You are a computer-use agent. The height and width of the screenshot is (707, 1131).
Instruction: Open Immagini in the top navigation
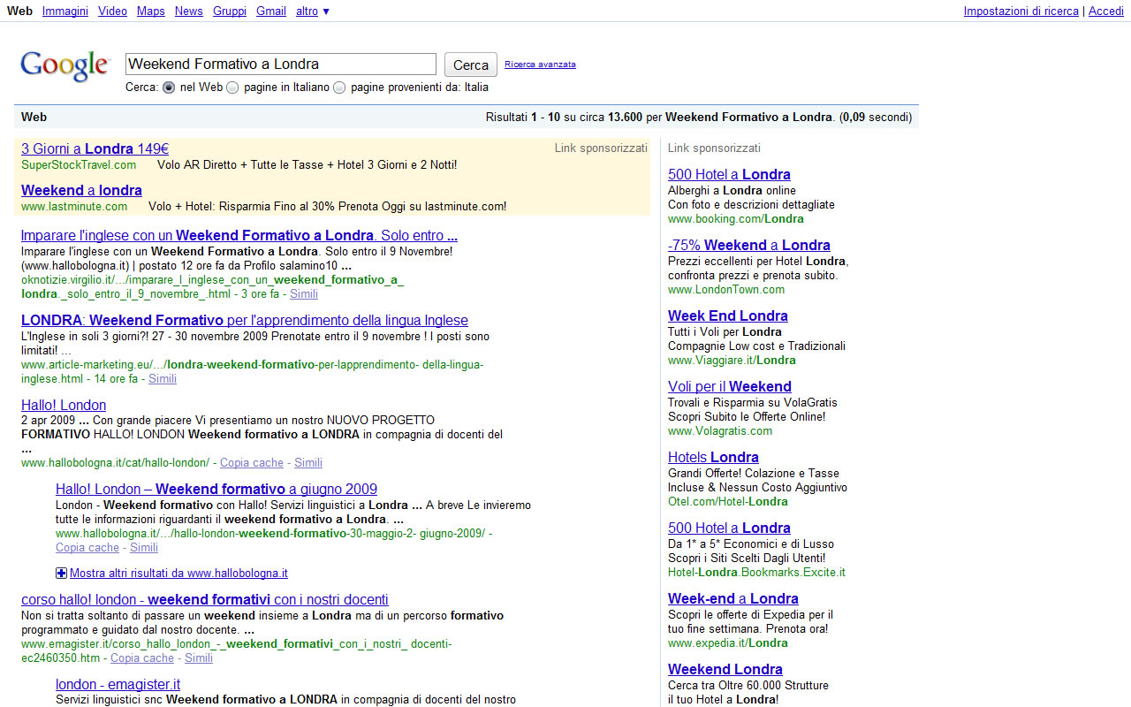(65, 11)
